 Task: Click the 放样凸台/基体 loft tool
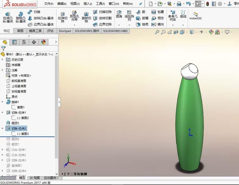[x=41, y=18]
